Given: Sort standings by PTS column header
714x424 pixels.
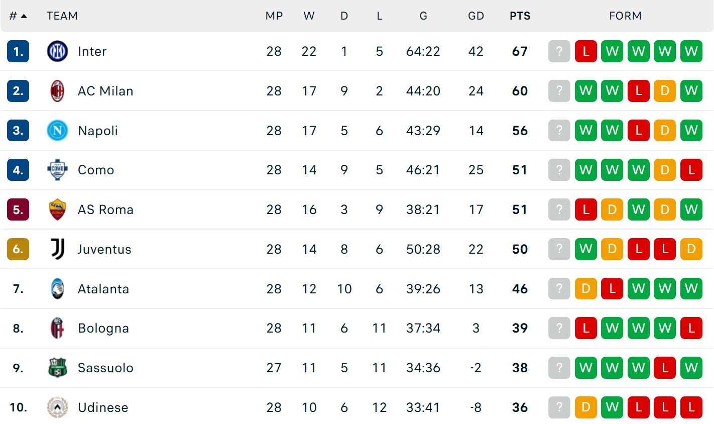Looking at the screenshot, I should 520,16.
